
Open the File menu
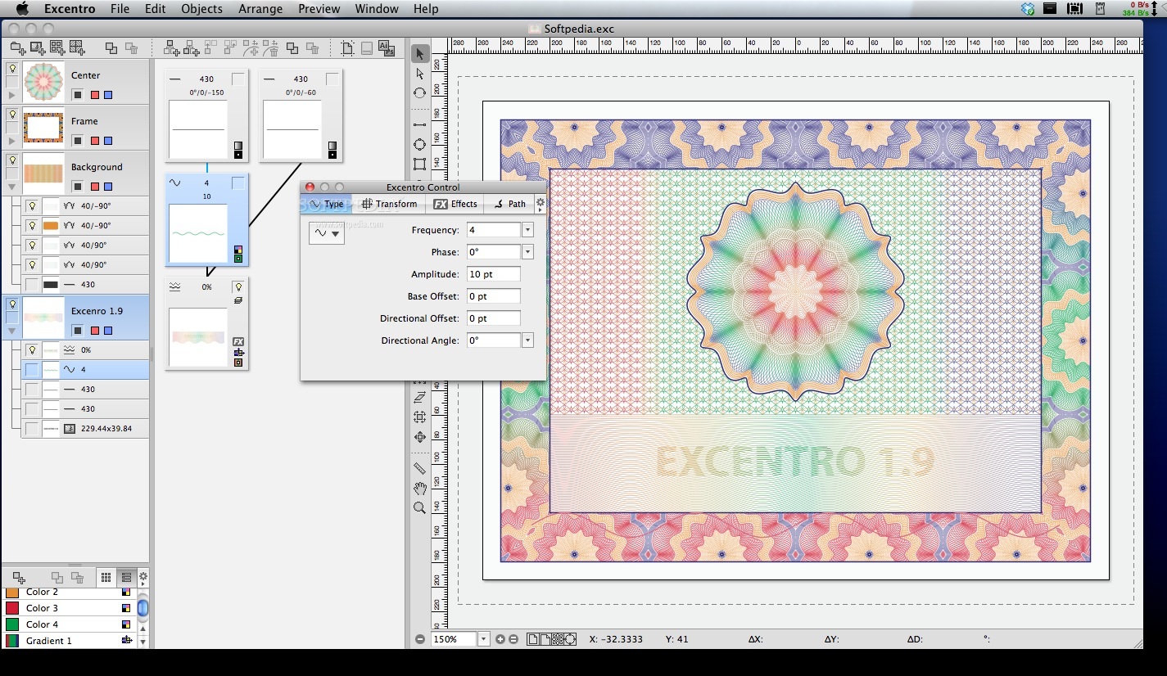[120, 9]
